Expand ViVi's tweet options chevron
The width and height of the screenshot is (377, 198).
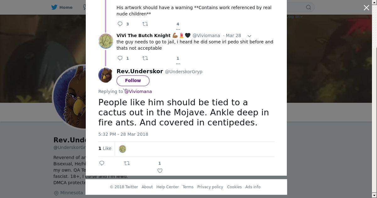tap(249, 36)
